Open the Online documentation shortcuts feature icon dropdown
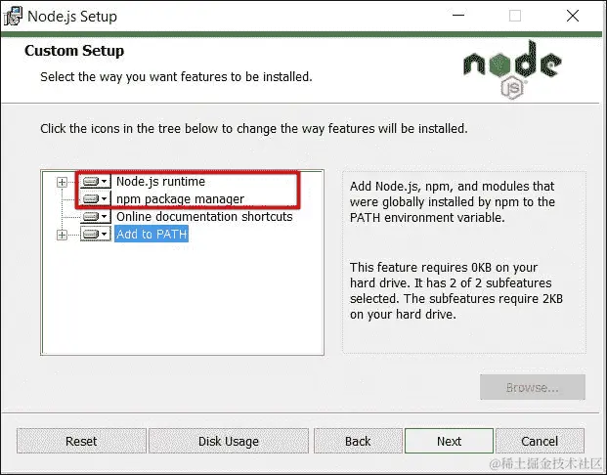The height and width of the screenshot is (475, 607). 95,216
